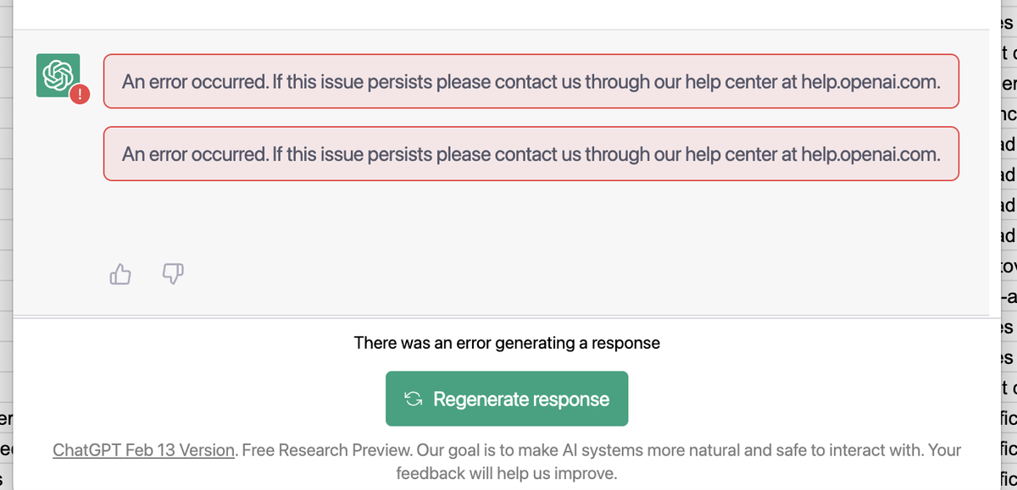Click the left-edge background cell showing "er"
1017x490 pixels.
click(x=5, y=418)
